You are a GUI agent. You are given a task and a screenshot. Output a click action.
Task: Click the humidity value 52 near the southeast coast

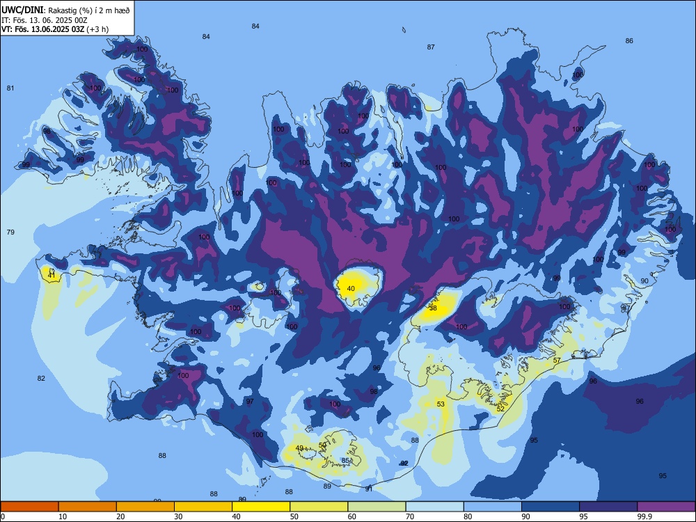(500, 409)
